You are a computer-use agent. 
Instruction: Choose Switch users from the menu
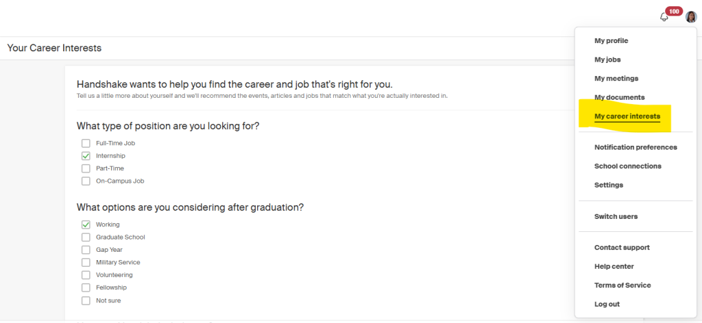tap(616, 216)
